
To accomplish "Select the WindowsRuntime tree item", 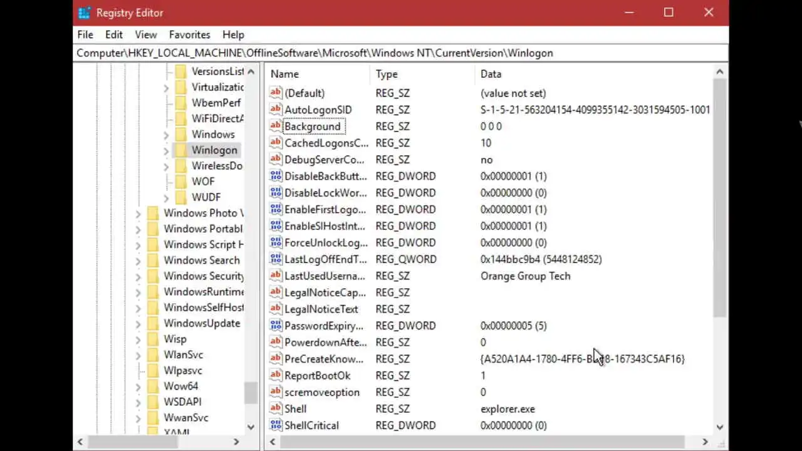I will [204, 291].
